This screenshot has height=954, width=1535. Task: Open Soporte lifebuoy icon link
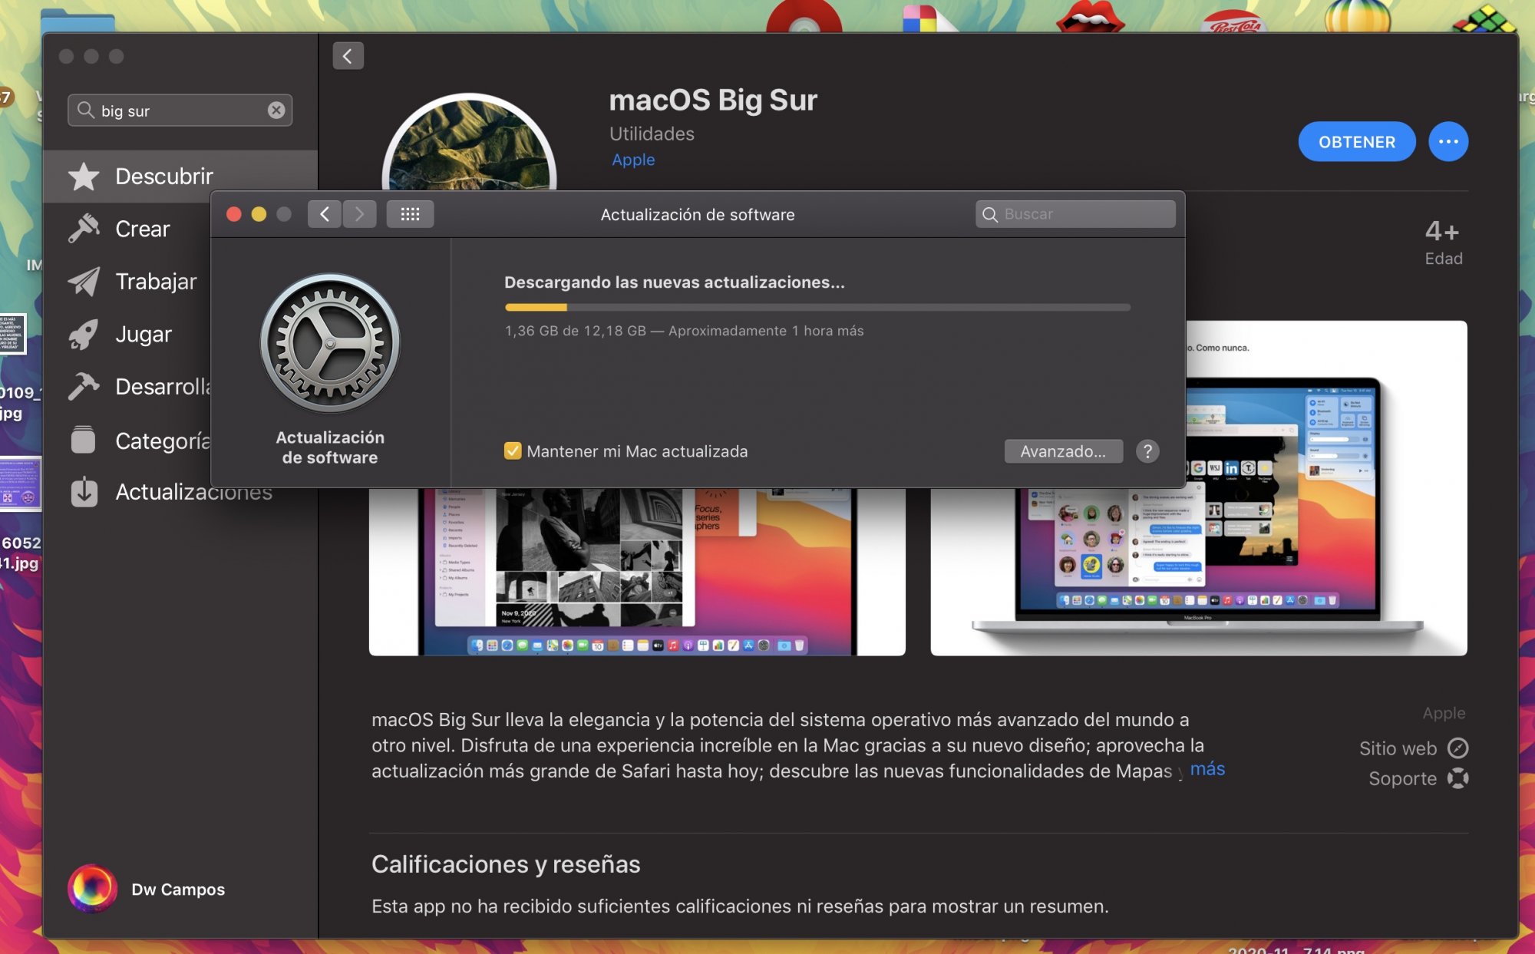pos(1457,778)
